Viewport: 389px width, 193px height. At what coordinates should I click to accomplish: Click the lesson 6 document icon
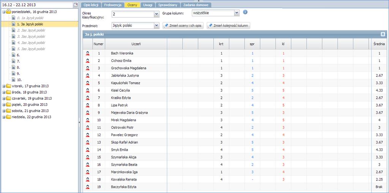pos(14,55)
